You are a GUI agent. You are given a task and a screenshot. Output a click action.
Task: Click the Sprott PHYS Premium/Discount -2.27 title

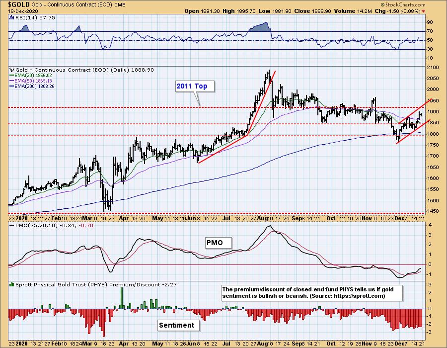96,284
